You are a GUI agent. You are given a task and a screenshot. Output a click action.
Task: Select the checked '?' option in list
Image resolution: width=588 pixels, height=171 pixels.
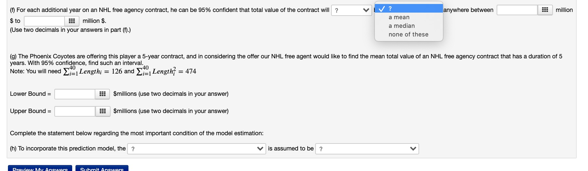(x=409, y=9)
